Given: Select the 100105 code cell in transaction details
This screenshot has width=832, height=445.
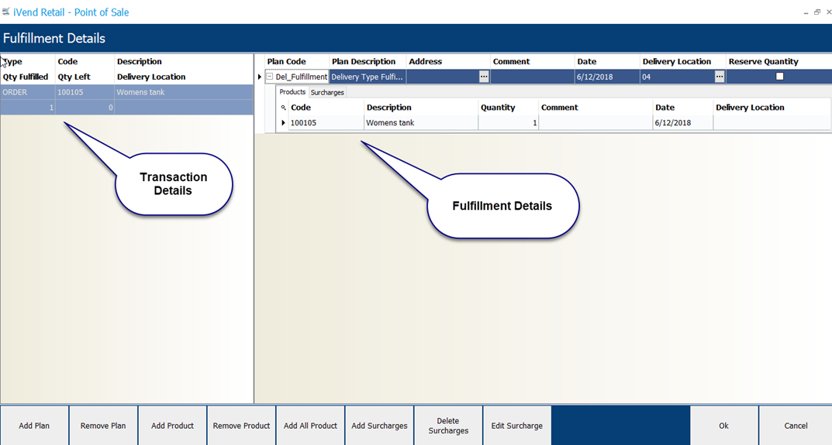Looking at the screenshot, I should [85, 92].
